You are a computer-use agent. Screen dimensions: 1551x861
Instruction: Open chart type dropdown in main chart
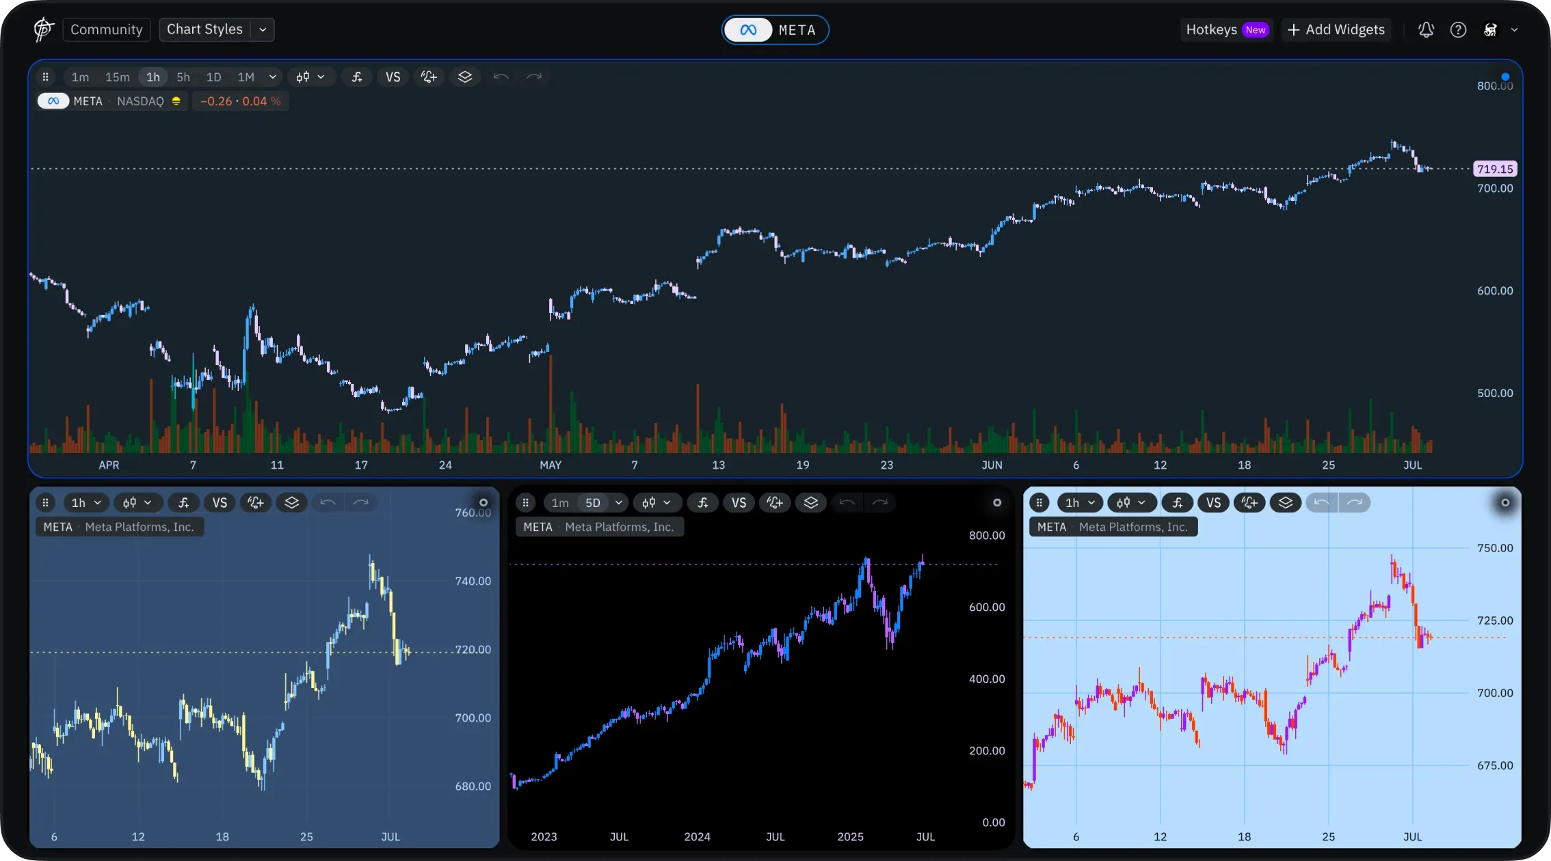(310, 77)
